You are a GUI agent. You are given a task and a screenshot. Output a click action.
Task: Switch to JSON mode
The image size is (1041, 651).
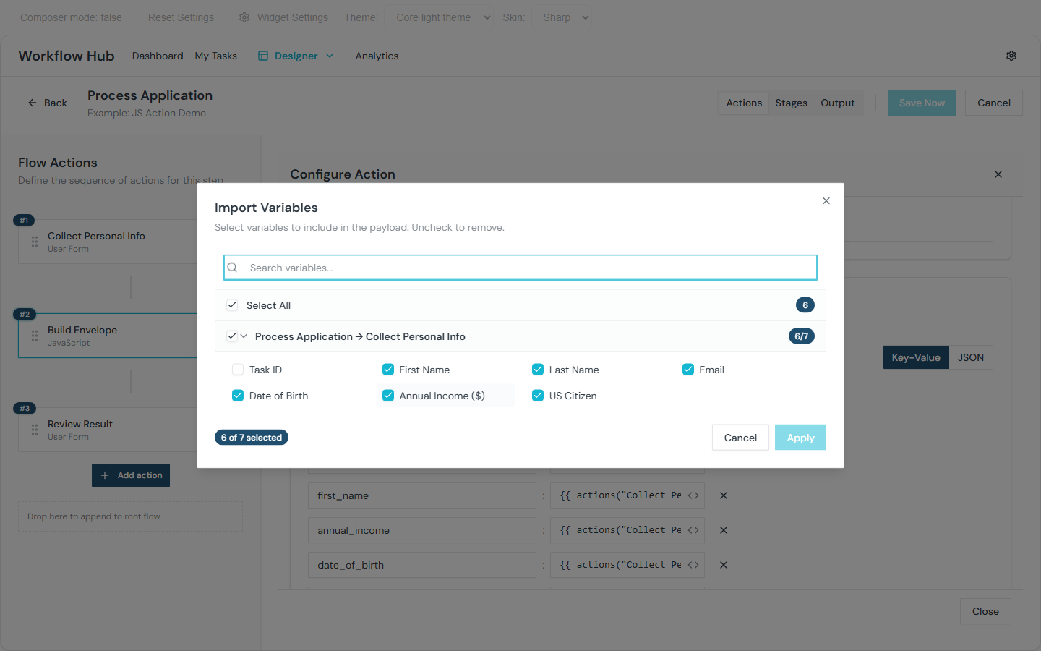pos(970,357)
